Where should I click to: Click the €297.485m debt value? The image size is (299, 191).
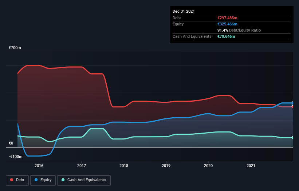click(227, 18)
